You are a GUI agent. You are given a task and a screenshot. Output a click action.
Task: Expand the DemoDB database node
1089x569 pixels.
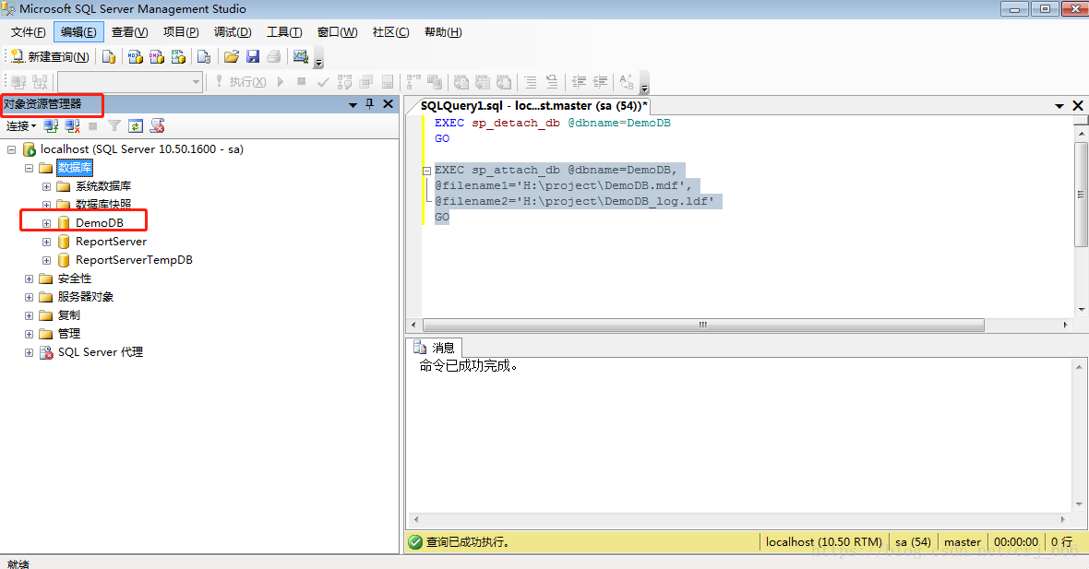click(x=46, y=223)
